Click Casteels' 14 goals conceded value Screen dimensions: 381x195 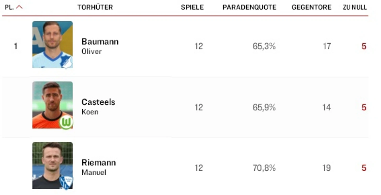coord(326,107)
